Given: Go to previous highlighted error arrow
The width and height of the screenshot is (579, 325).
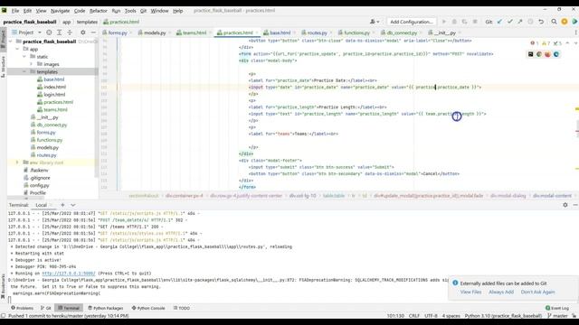Looking at the screenshot, I should [x=567, y=43].
